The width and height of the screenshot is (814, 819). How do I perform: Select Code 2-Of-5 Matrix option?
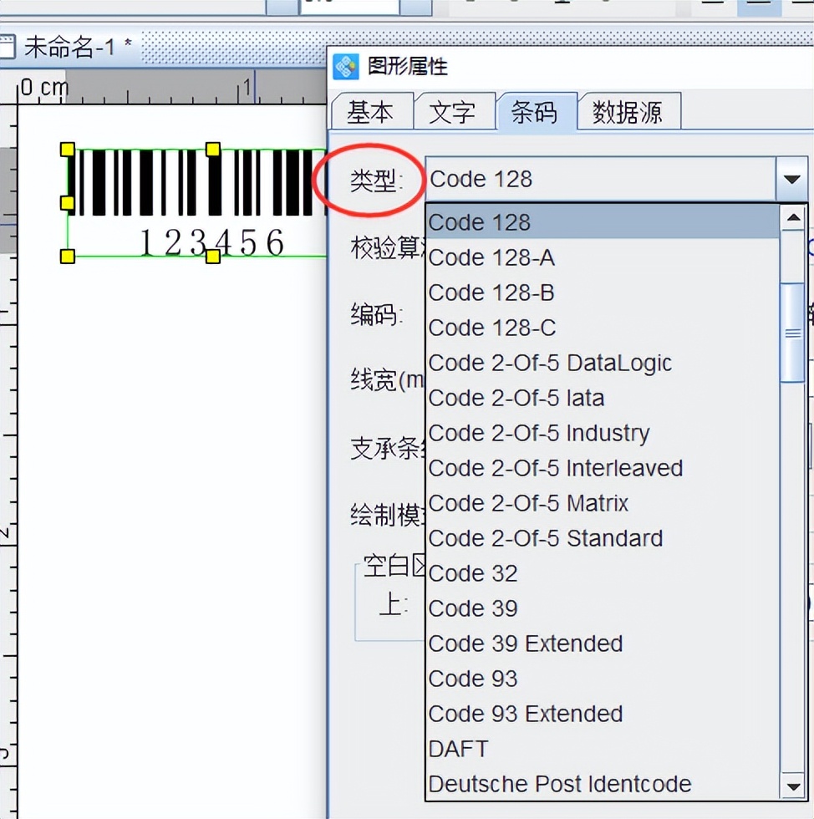tap(603, 503)
